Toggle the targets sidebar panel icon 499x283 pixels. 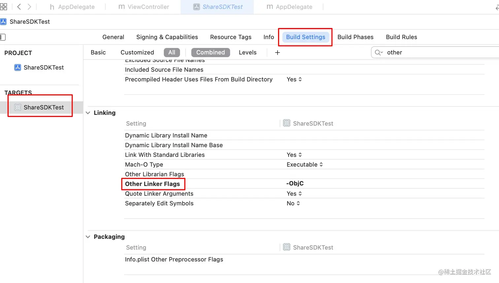[x=3, y=37]
